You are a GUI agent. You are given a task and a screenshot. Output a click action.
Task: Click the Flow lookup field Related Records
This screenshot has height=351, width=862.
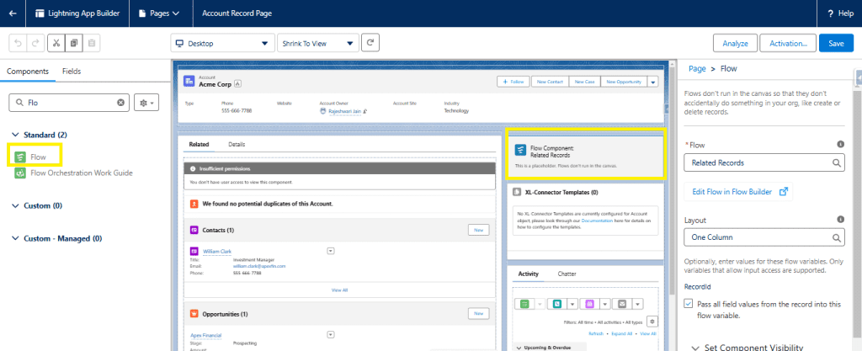pyautogui.click(x=764, y=162)
